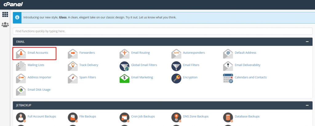
Task: Click the Full Account Backups link
Action: pyautogui.click(x=42, y=116)
